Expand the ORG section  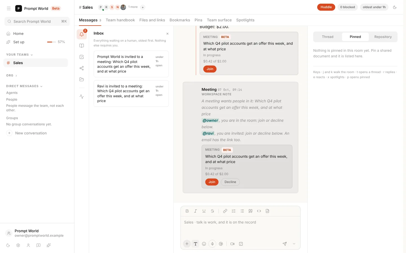[12, 76]
